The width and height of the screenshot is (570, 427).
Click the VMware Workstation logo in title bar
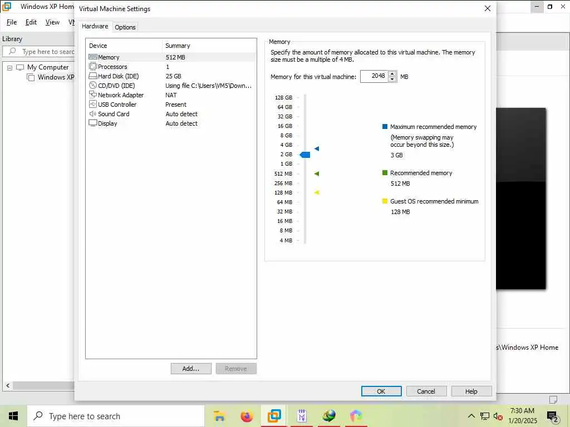7,6
